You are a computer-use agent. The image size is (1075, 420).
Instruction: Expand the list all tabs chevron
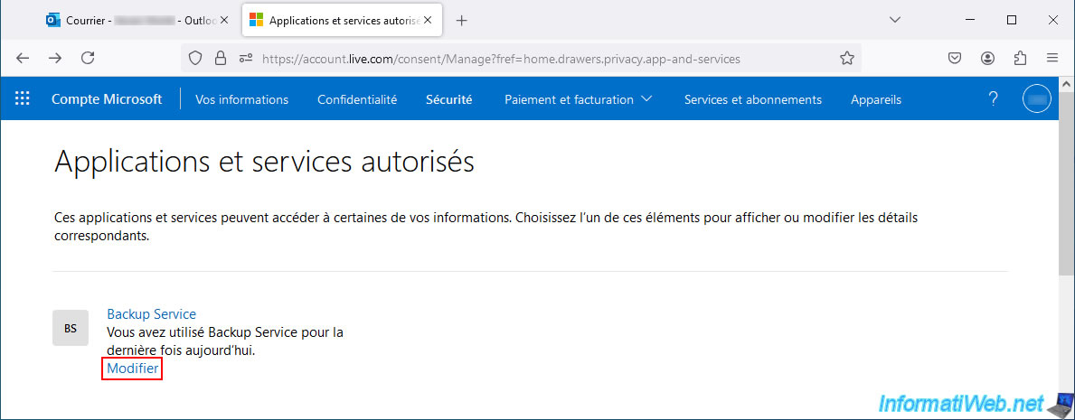(x=895, y=21)
